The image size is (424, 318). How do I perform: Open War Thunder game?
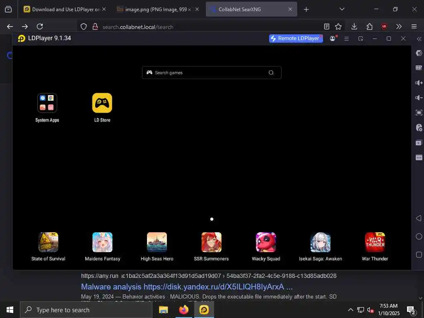(375, 242)
